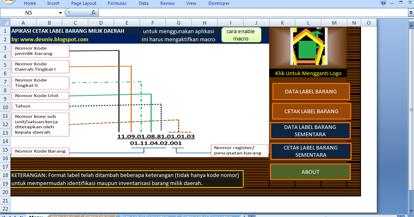414x217 pixels.
Task: Click 'Nomor Kode Tingkat II' box
Action: [x=40, y=83]
